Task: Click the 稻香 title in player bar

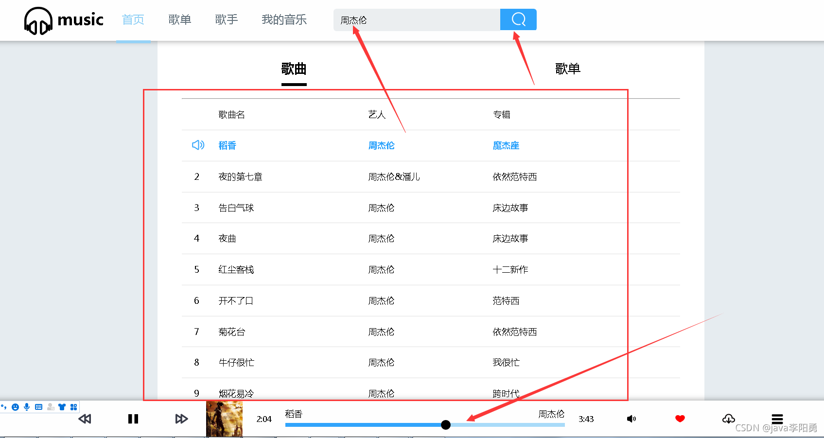Action: [x=294, y=414]
